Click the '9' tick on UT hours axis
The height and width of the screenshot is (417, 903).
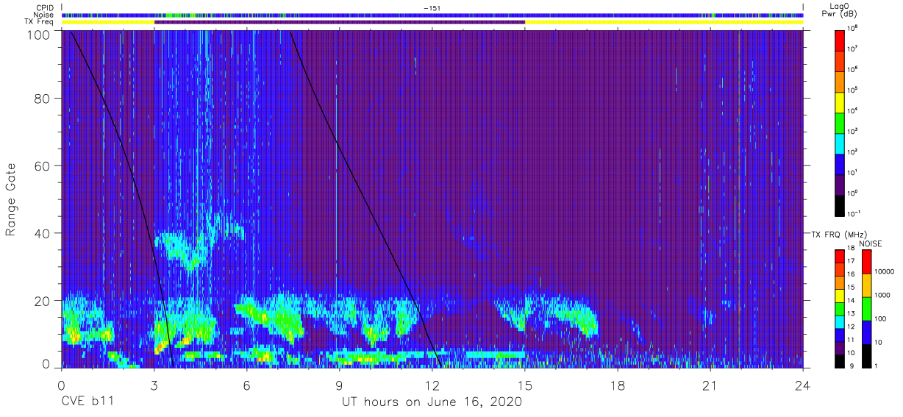click(x=340, y=385)
